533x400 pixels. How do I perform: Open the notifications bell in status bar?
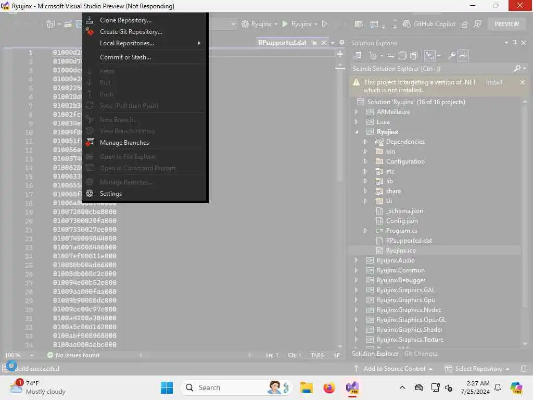[524, 369]
